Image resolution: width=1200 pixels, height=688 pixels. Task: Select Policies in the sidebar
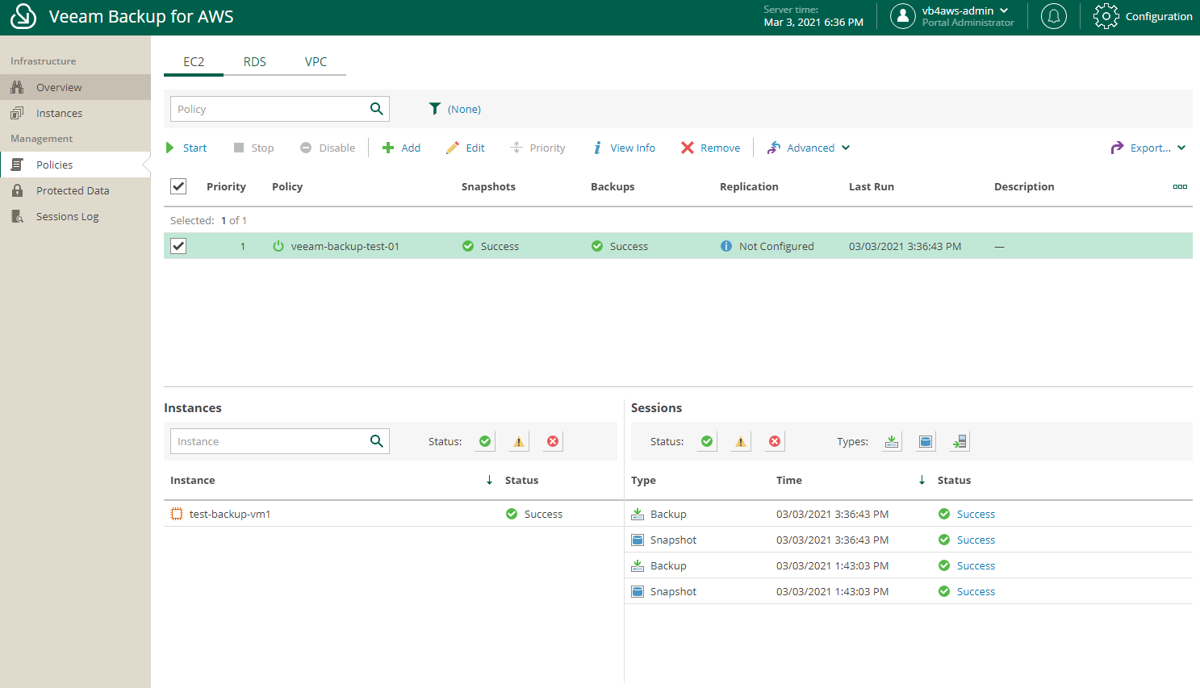pyautogui.click(x=75, y=165)
